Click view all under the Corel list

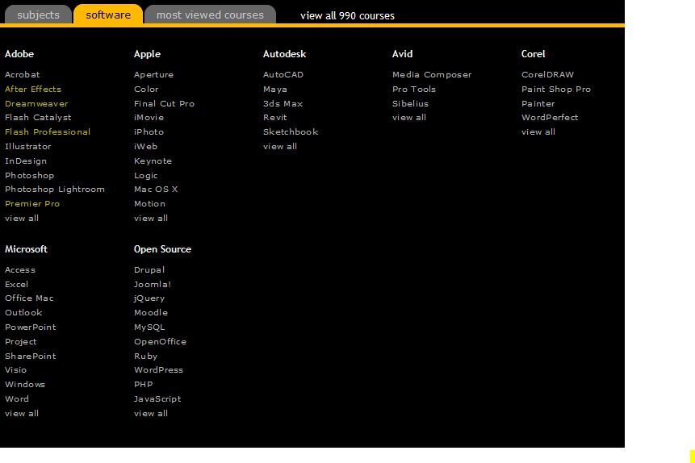point(538,131)
